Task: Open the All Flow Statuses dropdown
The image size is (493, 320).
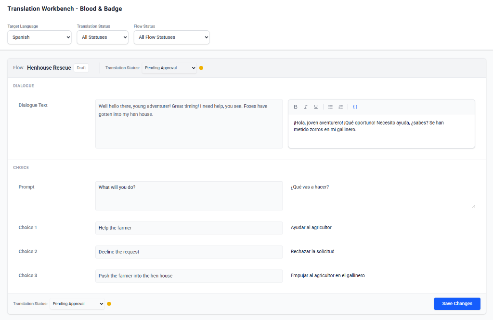Action: pos(171,37)
